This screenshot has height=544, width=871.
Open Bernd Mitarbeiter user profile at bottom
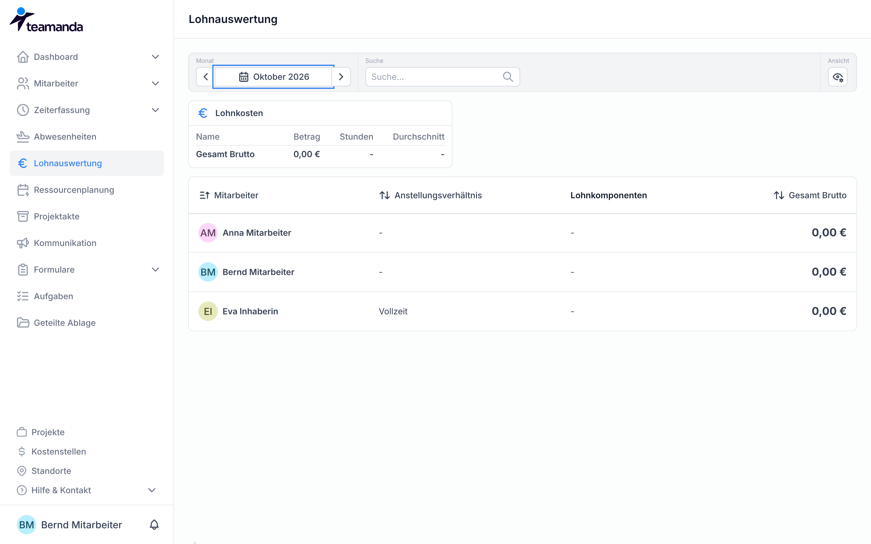70,525
